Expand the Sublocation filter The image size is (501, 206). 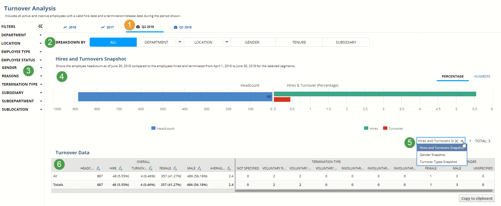pyautogui.click(x=41, y=109)
